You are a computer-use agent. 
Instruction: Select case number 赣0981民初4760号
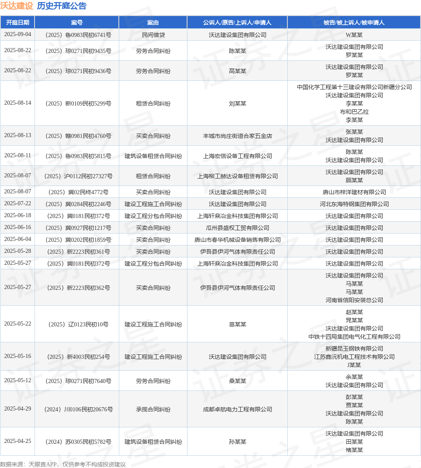click(79, 136)
